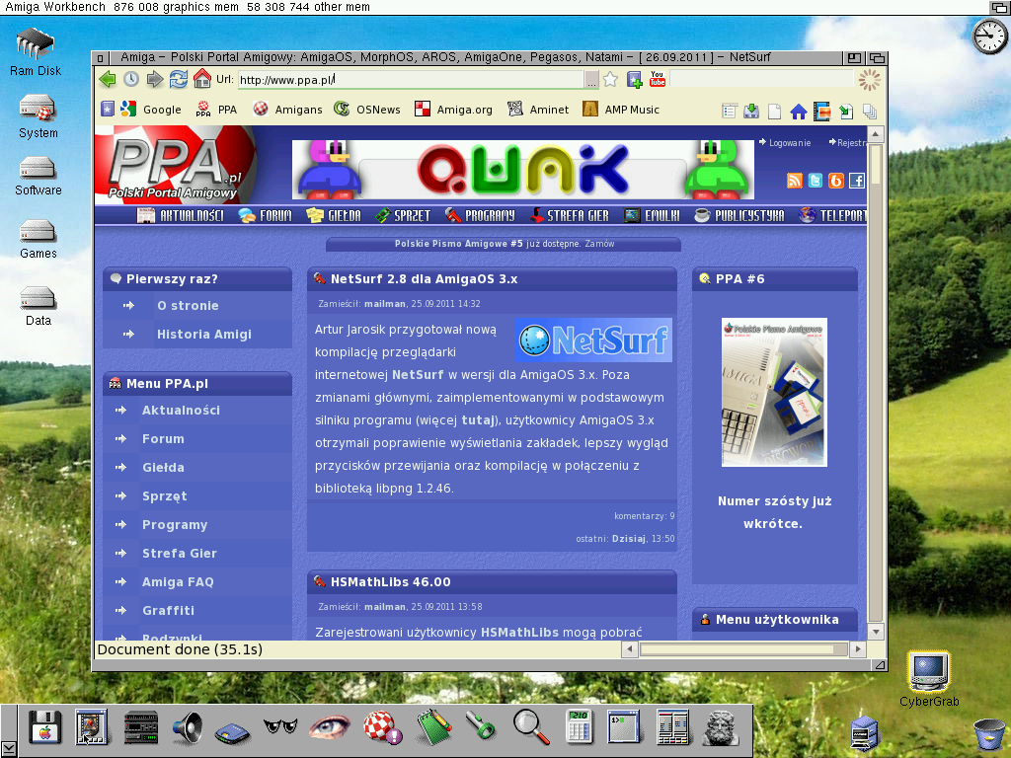The height and width of the screenshot is (758, 1011).
Task: Open 'Historia Amigi' sidebar link
Action: coord(203,334)
